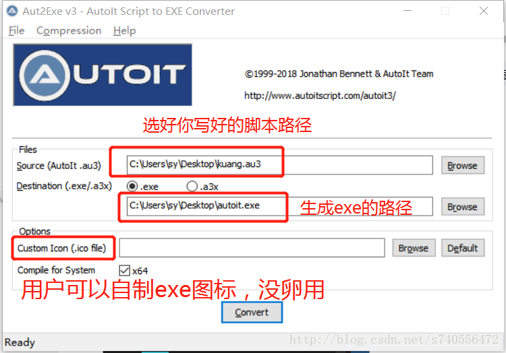This screenshot has height=353, width=506.
Task: Toggle the x64 compile checkbox
Action: (125, 271)
